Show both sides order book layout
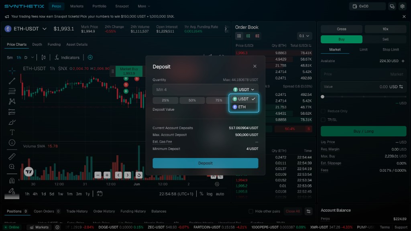 point(239,36)
